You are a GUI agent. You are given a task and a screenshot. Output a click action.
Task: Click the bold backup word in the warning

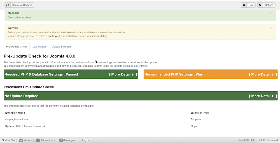click(x=52, y=36)
